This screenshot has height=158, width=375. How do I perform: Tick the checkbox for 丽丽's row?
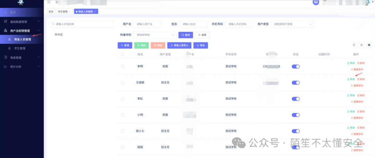click(123, 147)
